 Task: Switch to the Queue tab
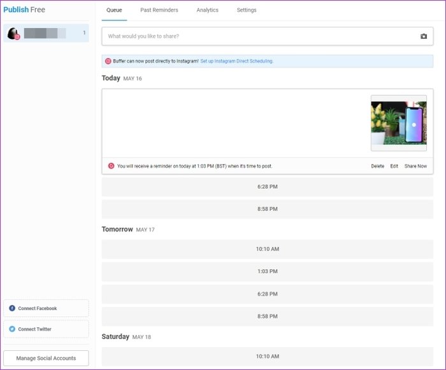coord(114,10)
